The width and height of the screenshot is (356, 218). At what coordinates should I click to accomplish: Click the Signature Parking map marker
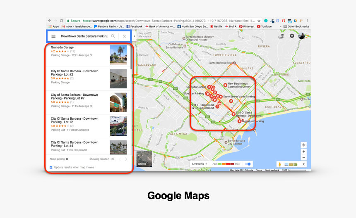click(x=239, y=121)
